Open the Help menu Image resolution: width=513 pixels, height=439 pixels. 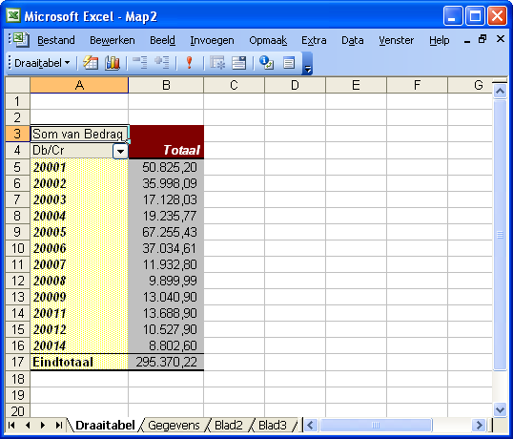tap(439, 40)
